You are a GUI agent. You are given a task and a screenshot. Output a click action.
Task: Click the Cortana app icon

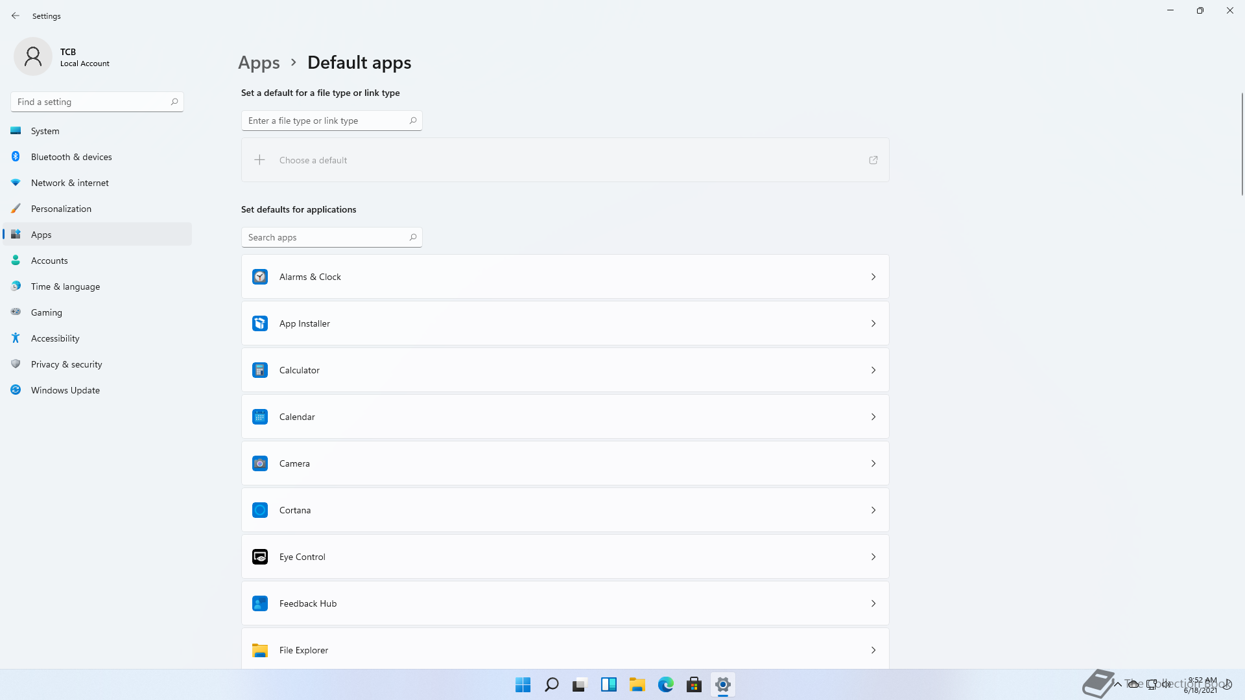[260, 510]
